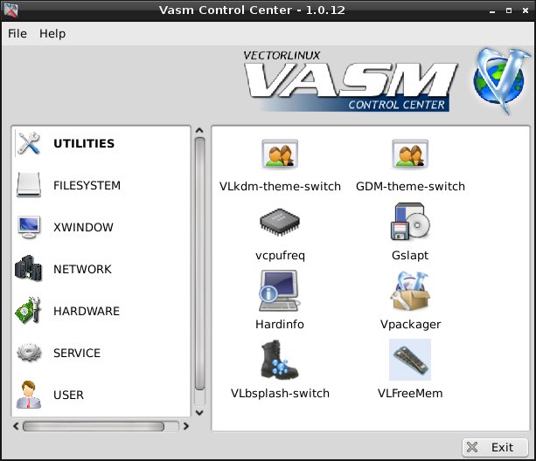Choose the XWINDOW category

pos(83,228)
